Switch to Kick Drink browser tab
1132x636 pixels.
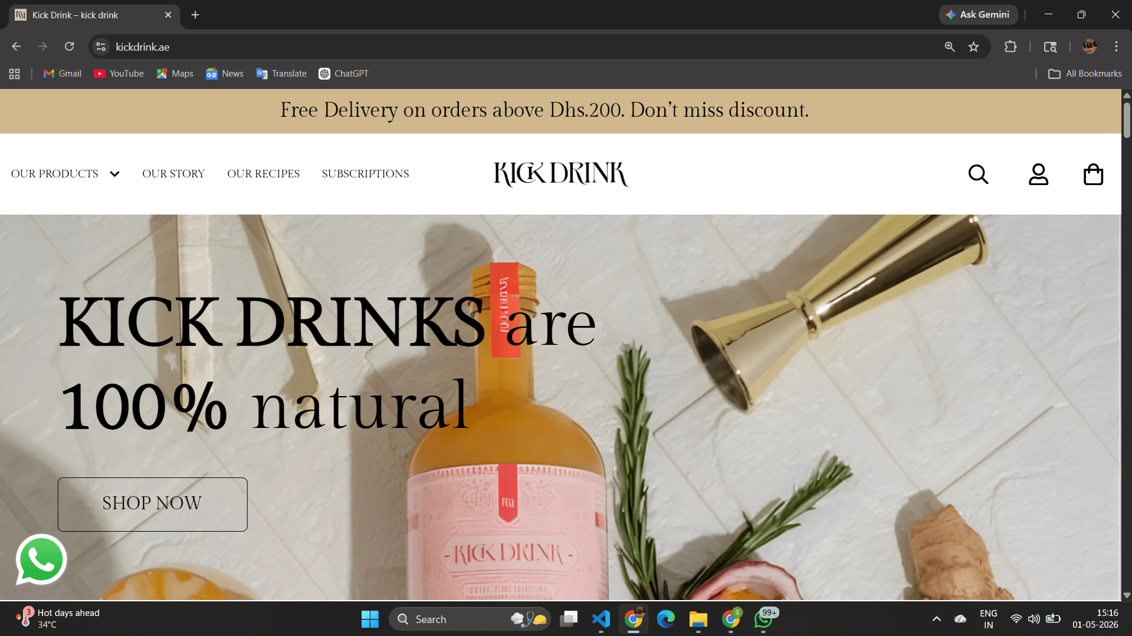94,15
